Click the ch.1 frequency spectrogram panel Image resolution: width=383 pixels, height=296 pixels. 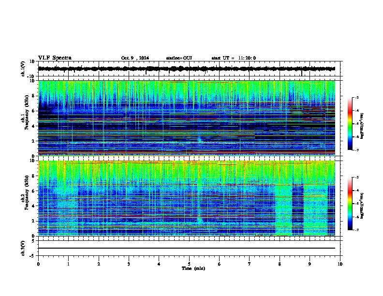[x=187, y=118]
